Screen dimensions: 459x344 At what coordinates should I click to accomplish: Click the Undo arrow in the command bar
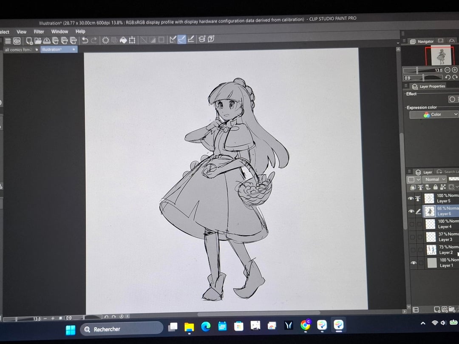coord(85,40)
